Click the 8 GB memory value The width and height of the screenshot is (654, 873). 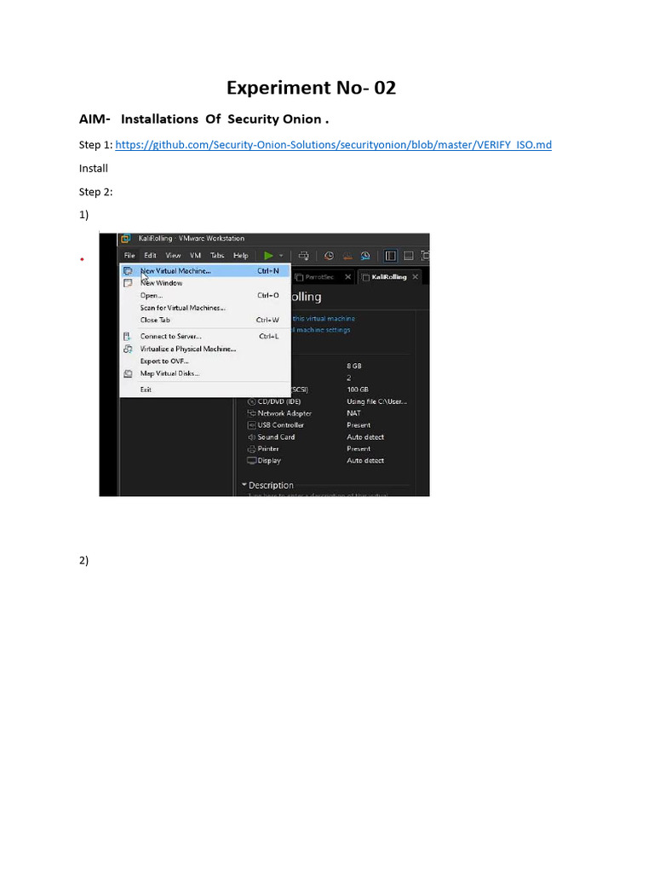point(354,366)
